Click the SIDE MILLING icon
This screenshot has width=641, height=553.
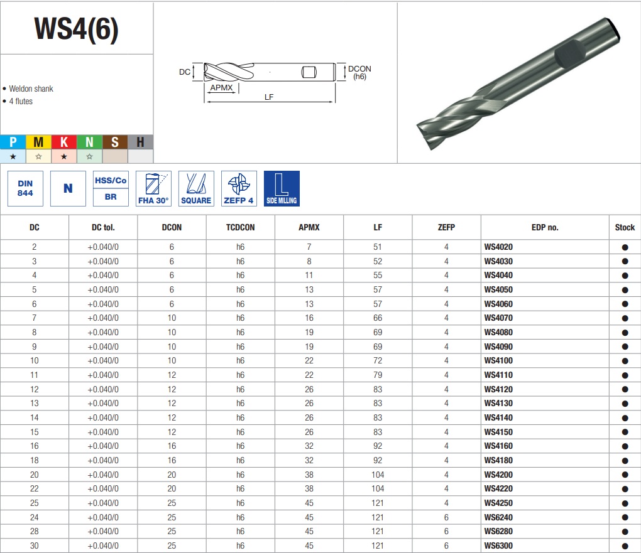click(282, 188)
